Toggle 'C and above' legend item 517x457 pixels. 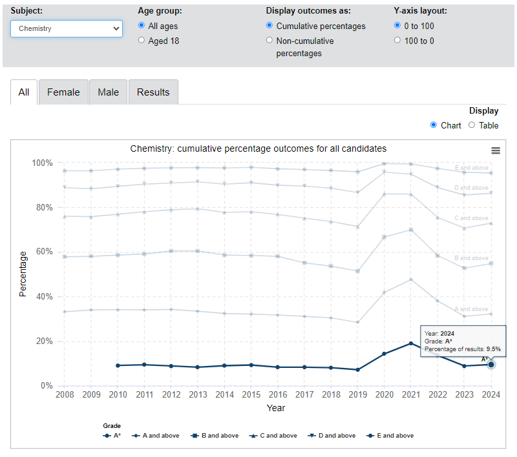pyautogui.click(x=273, y=436)
